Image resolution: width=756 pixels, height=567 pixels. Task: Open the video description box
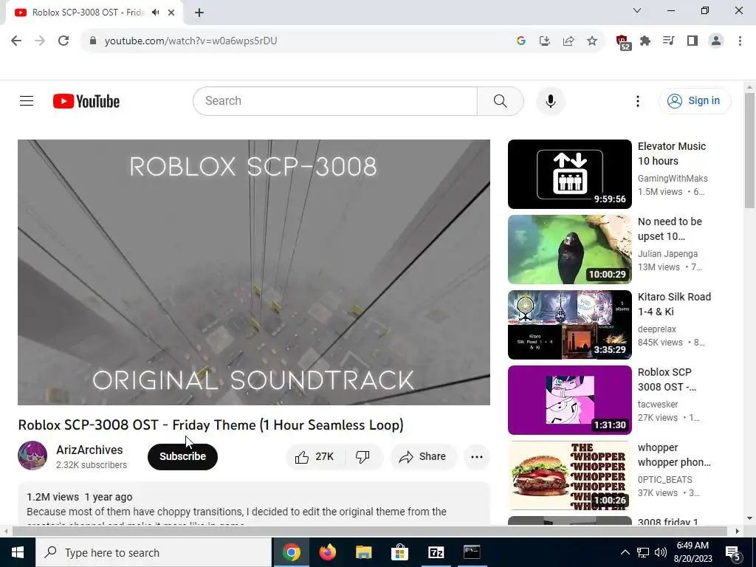(254, 504)
